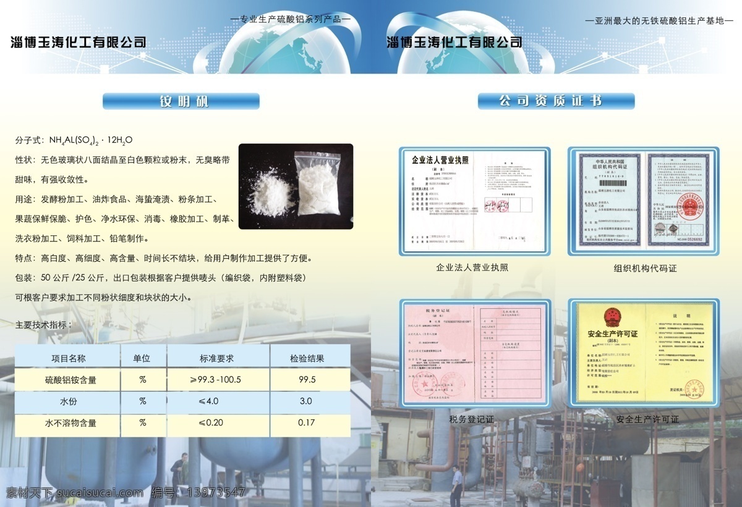
Task: Click the 水份 table cell
Action: [68, 401]
